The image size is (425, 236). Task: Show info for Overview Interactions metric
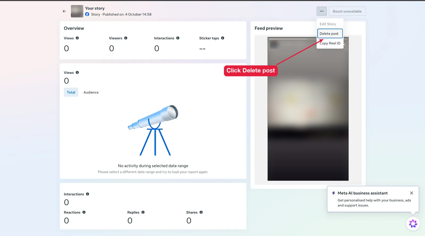click(178, 38)
